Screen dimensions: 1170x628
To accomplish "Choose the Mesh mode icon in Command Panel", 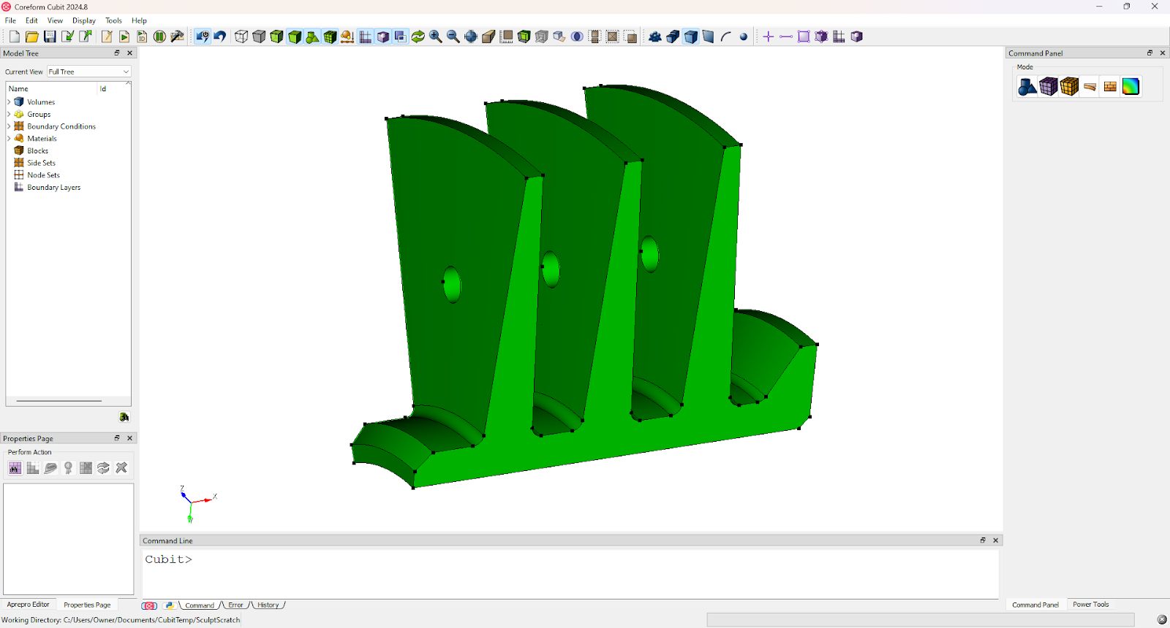I will click(x=1049, y=87).
